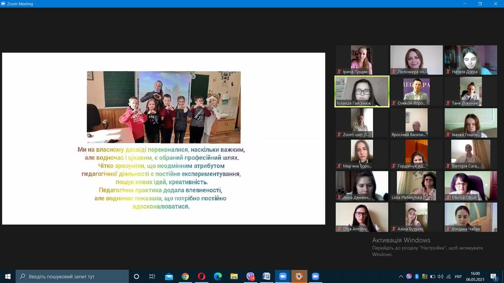
Task: Open the Mail app in the taskbar
Action: (169, 276)
